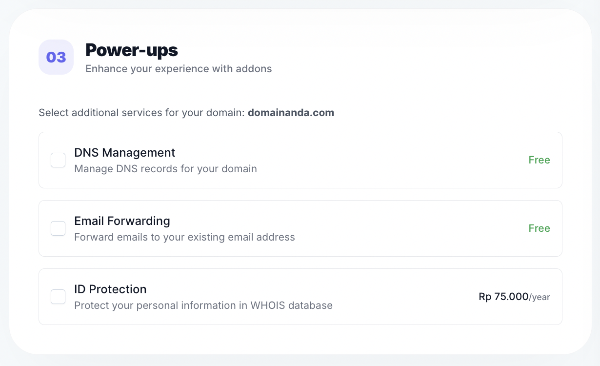Image resolution: width=600 pixels, height=366 pixels.
Task: Enable the DNS Management checkbox
Action: click(58, 160)
